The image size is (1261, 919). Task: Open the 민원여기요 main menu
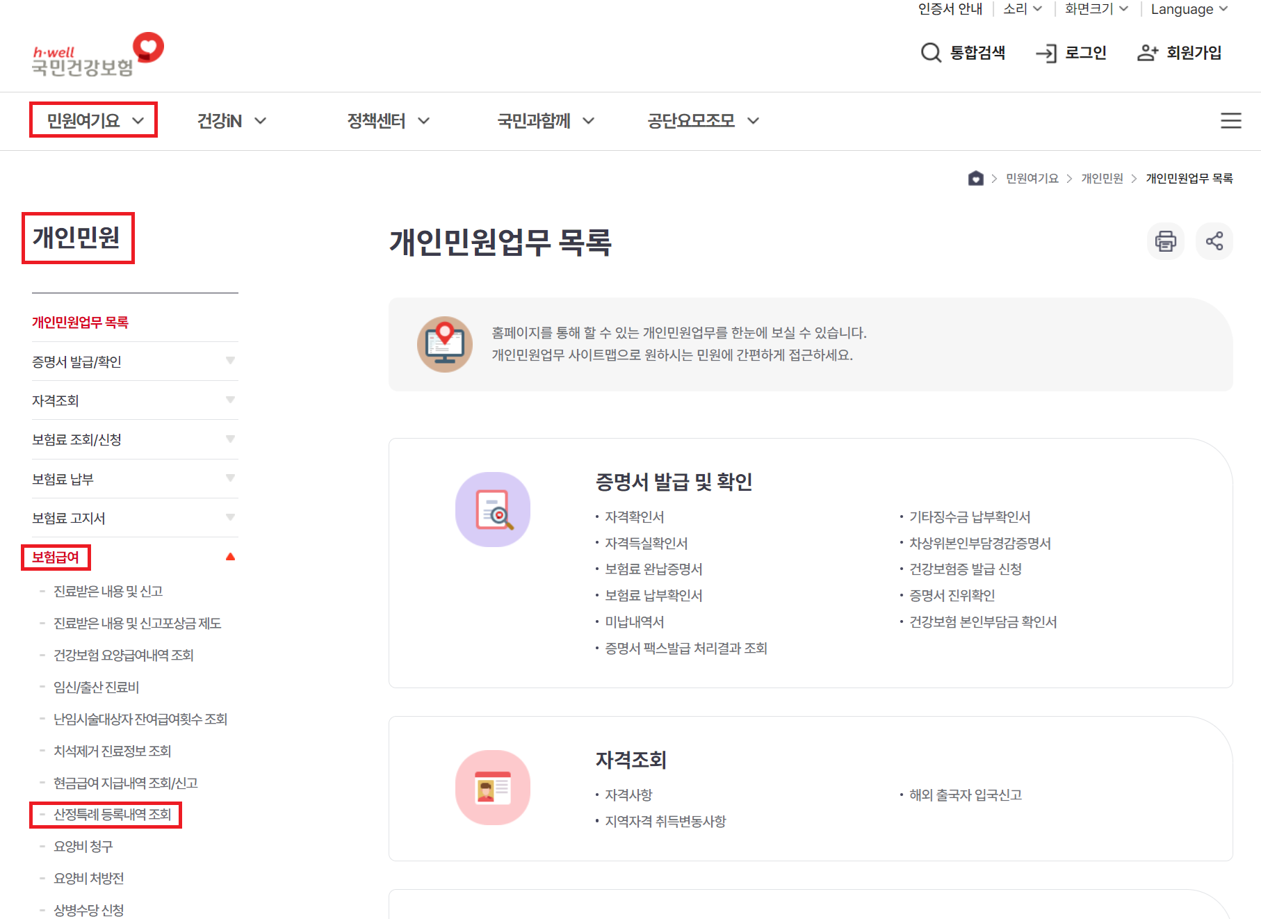click(95, 121)
